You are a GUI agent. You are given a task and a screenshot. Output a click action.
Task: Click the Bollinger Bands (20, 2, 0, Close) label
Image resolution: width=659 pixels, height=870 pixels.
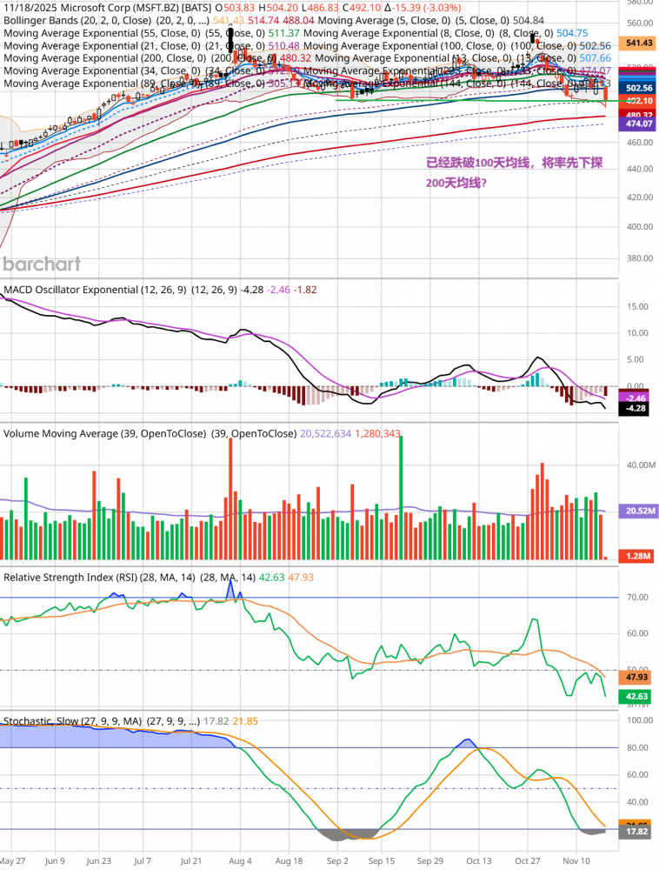[x=77, y=21]
